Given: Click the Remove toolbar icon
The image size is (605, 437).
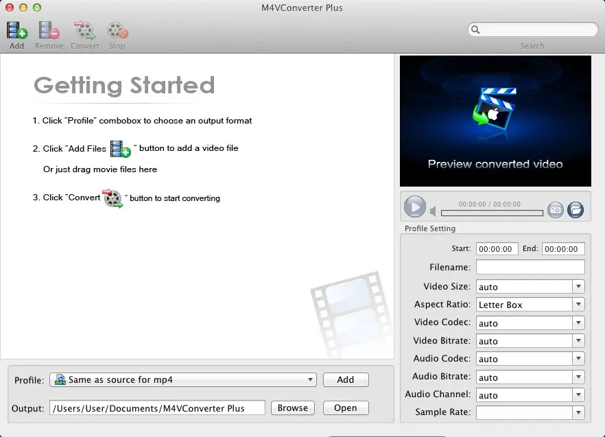Looking at the screenshot, I should tap(49, 31).
